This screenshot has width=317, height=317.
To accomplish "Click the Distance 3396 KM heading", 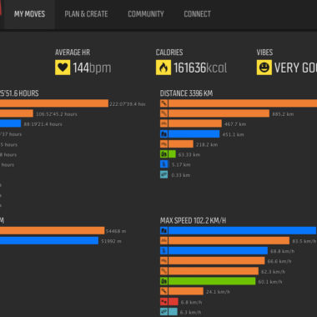I will tap(186, 93).
